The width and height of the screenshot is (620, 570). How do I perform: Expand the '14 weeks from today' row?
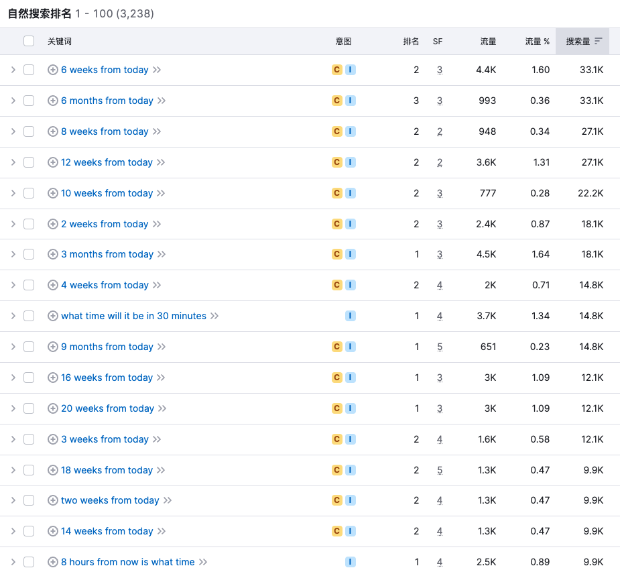(13, 531)
